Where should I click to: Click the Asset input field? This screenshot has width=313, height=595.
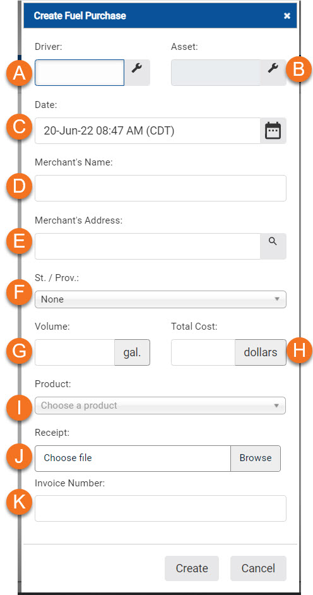[x=216, y=72]
